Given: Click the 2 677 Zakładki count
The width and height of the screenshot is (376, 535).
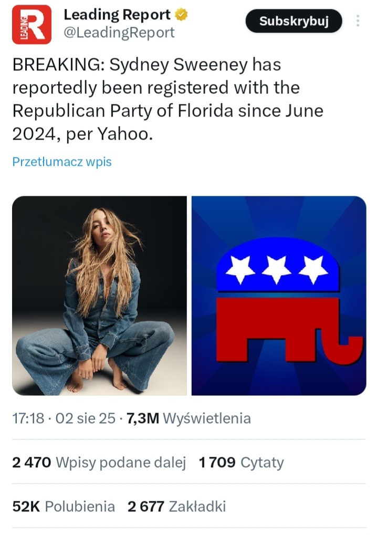Looking at the screenshot, I should coord(176,506).
